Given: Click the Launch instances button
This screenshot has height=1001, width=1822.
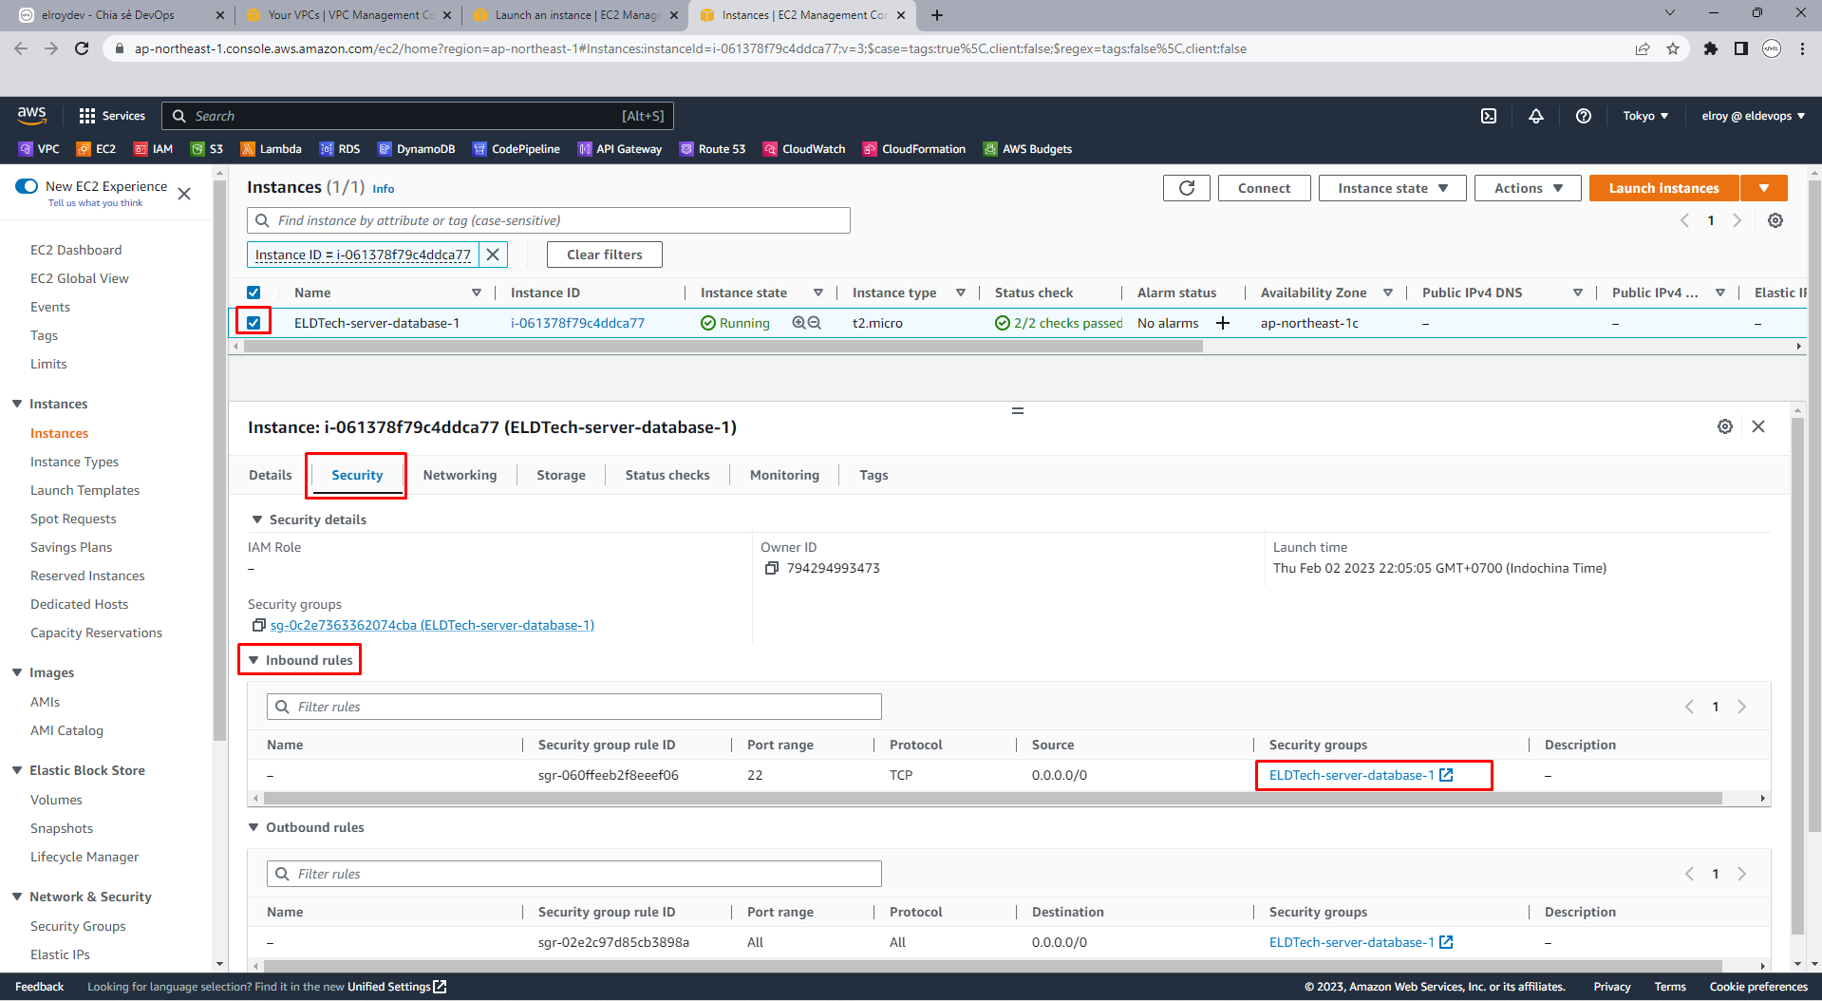Looking at the screenshot, I should tap(1663, 188).
